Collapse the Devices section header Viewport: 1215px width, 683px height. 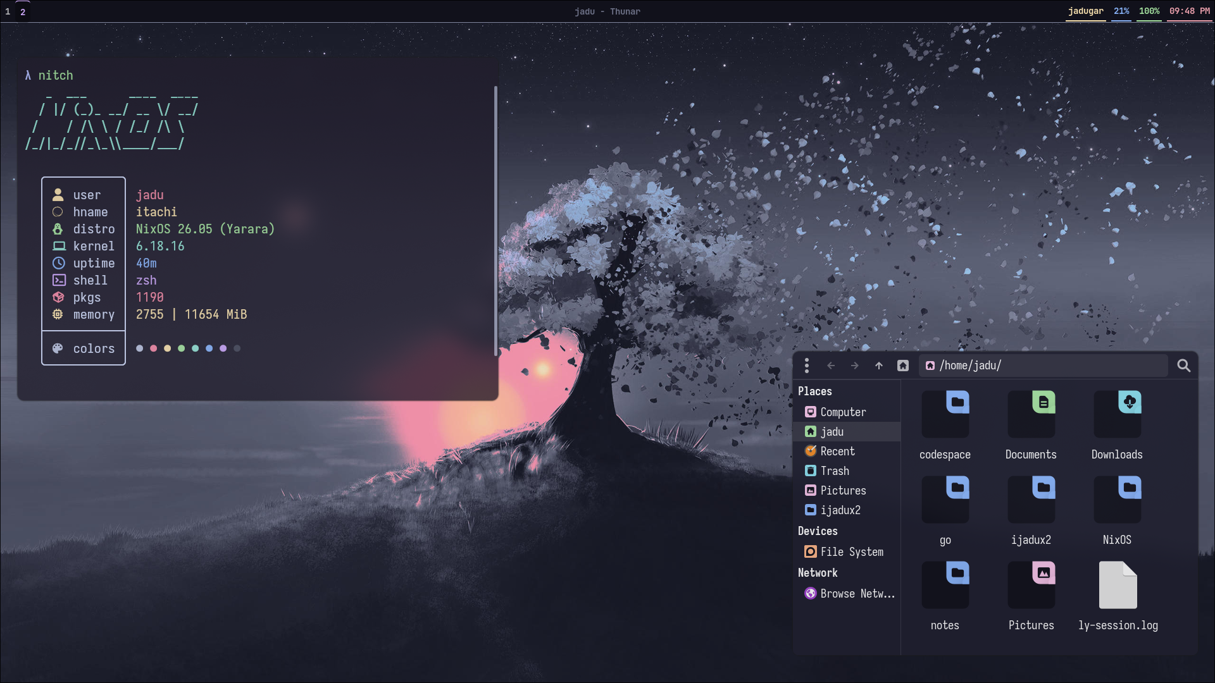[x=817, y=531]
